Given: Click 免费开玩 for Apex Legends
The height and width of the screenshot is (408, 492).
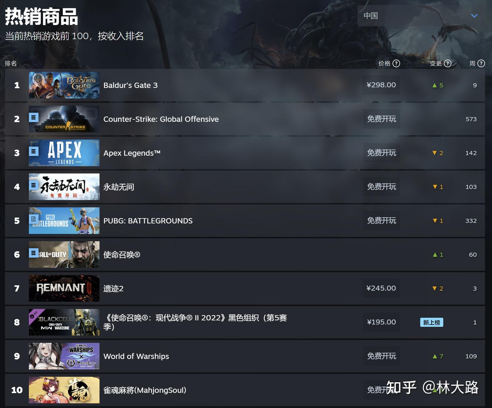Looking at the screenshot, I should tap(382, 153).
